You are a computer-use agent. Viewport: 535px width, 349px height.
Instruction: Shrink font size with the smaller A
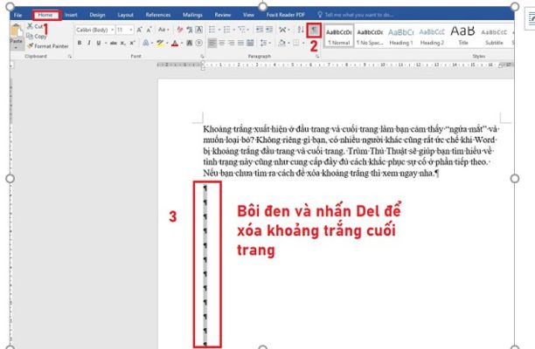point(149,30)
